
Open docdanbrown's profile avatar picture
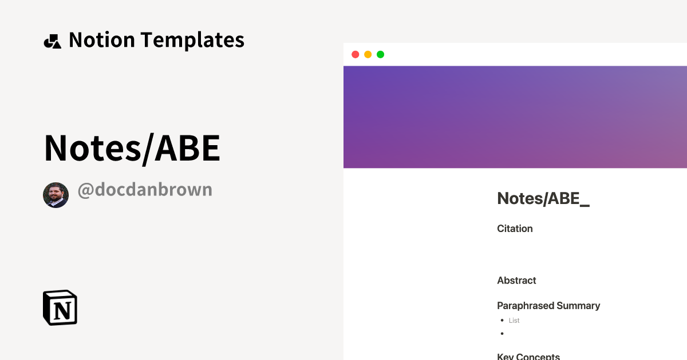point(56,194)
